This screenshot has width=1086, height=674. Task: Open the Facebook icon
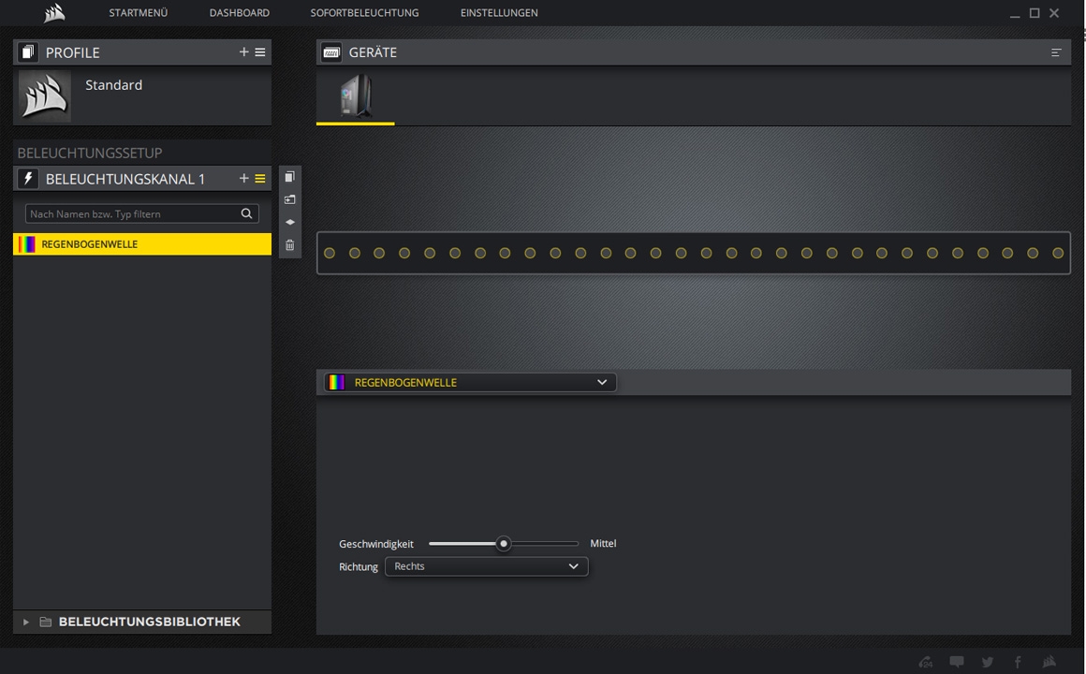click(x=1019, y=662)
